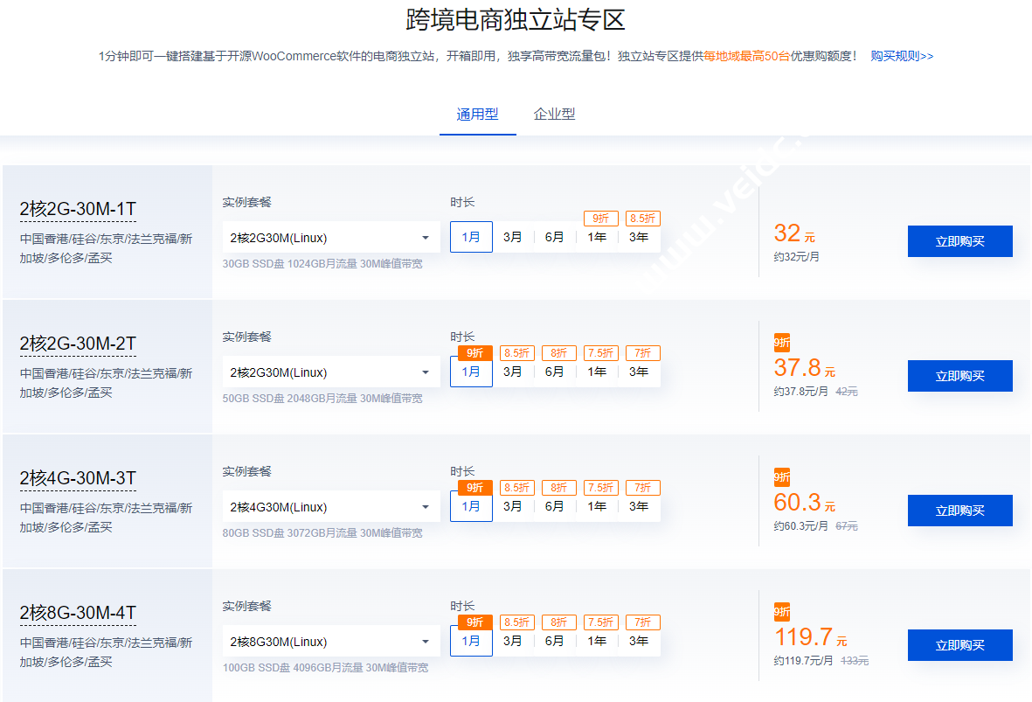Buy the 37.8元 plan now
This screenshot has height=702, width=1032.
coord(959,376)
